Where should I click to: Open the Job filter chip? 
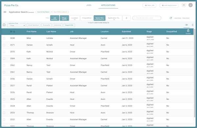pos(55,18)
